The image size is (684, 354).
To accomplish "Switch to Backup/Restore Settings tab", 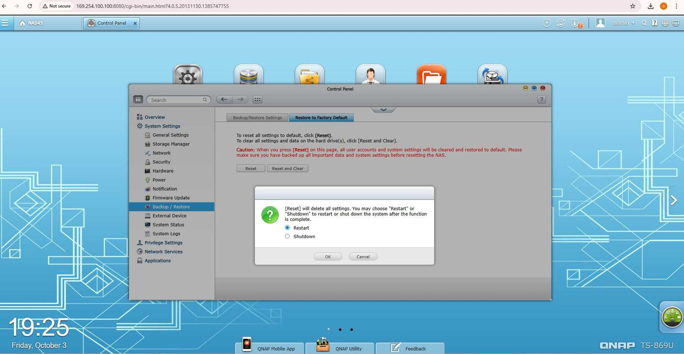I will pyautogui.click(x=257, y=118).
